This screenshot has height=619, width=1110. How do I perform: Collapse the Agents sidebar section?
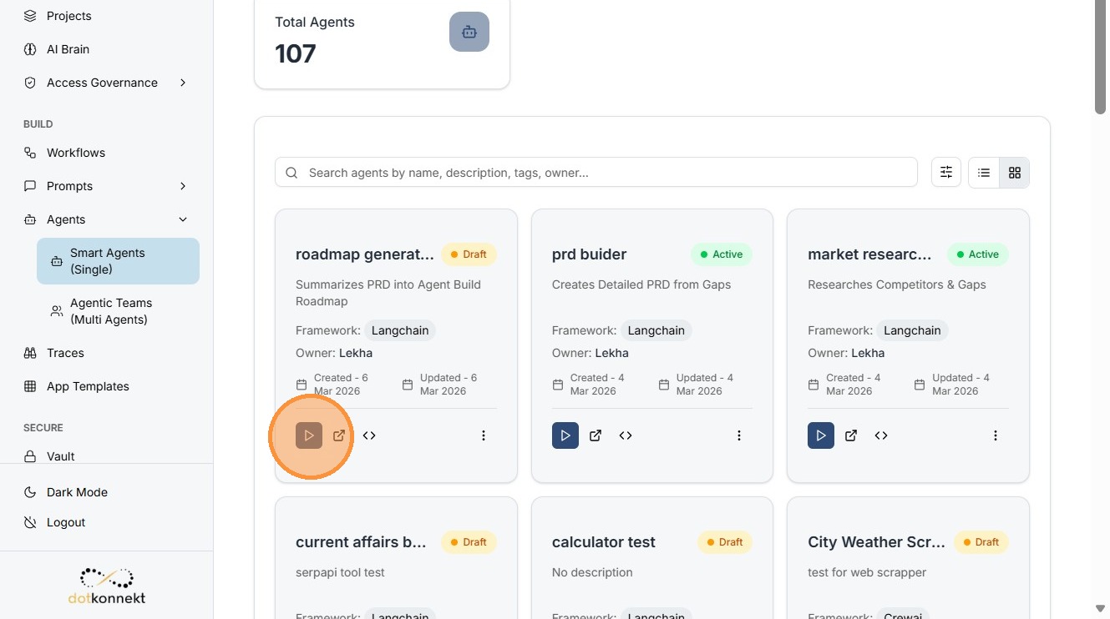pyautogui.click(x=183, y=219)
